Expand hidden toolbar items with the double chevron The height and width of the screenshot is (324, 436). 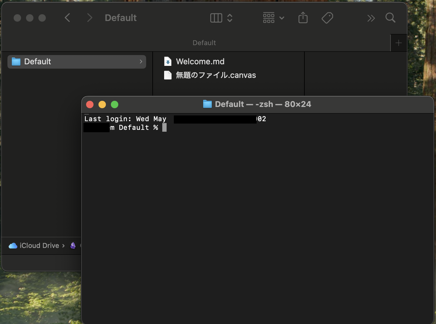pyautogui.click(x=371, y=18)
